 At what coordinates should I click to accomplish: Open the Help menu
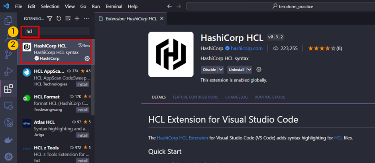[x=133, y=6]
